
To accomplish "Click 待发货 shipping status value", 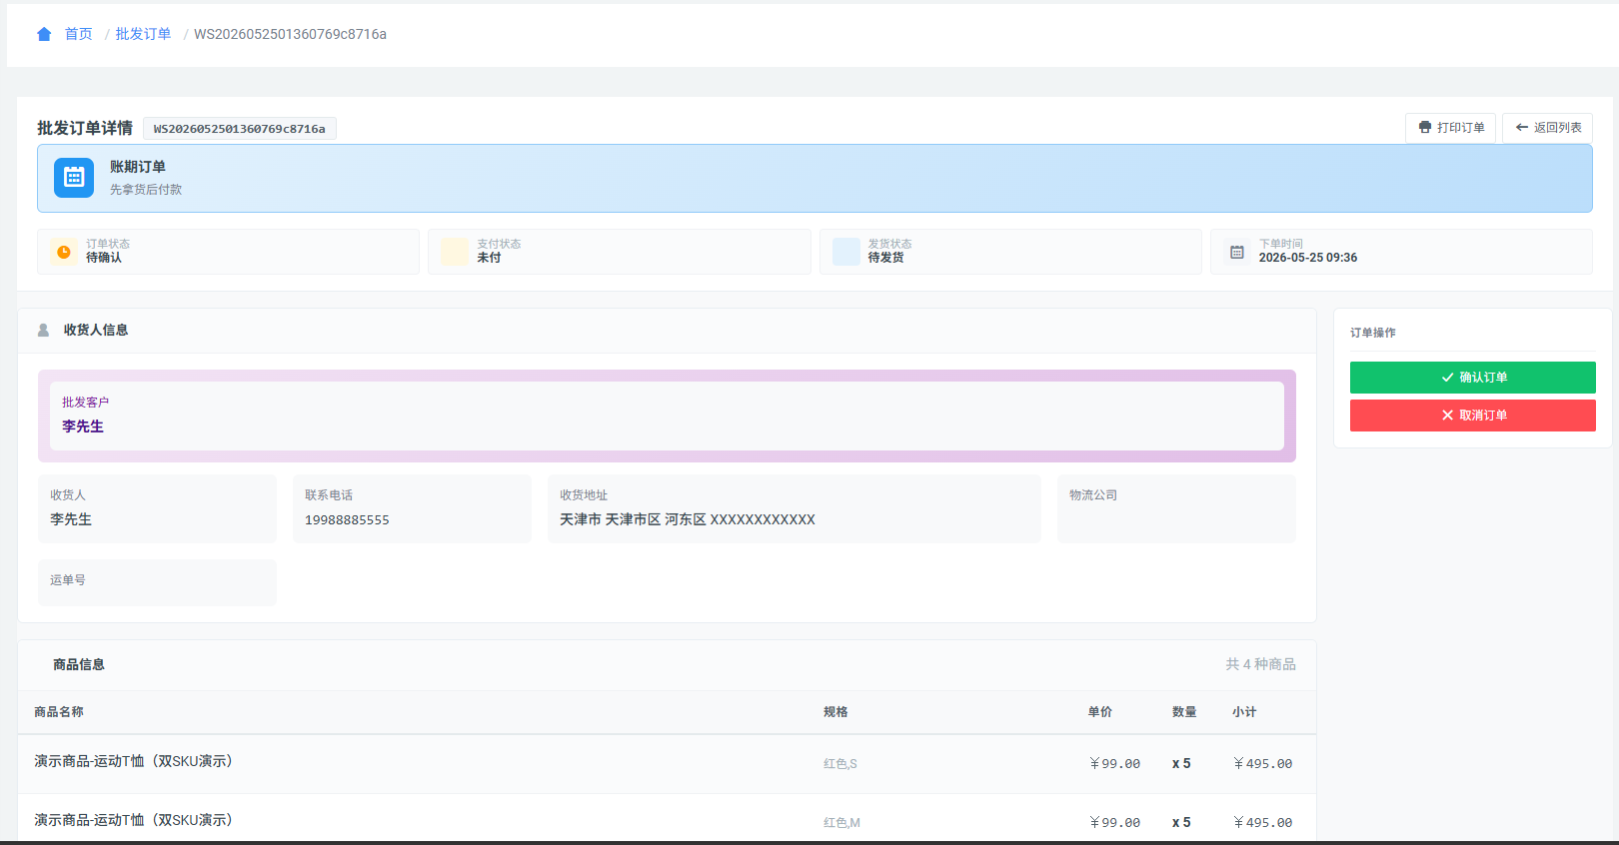I will 885,258.
